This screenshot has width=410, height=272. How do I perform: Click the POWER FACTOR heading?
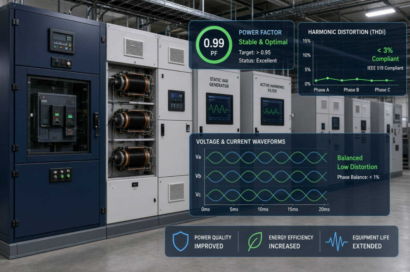260,32
